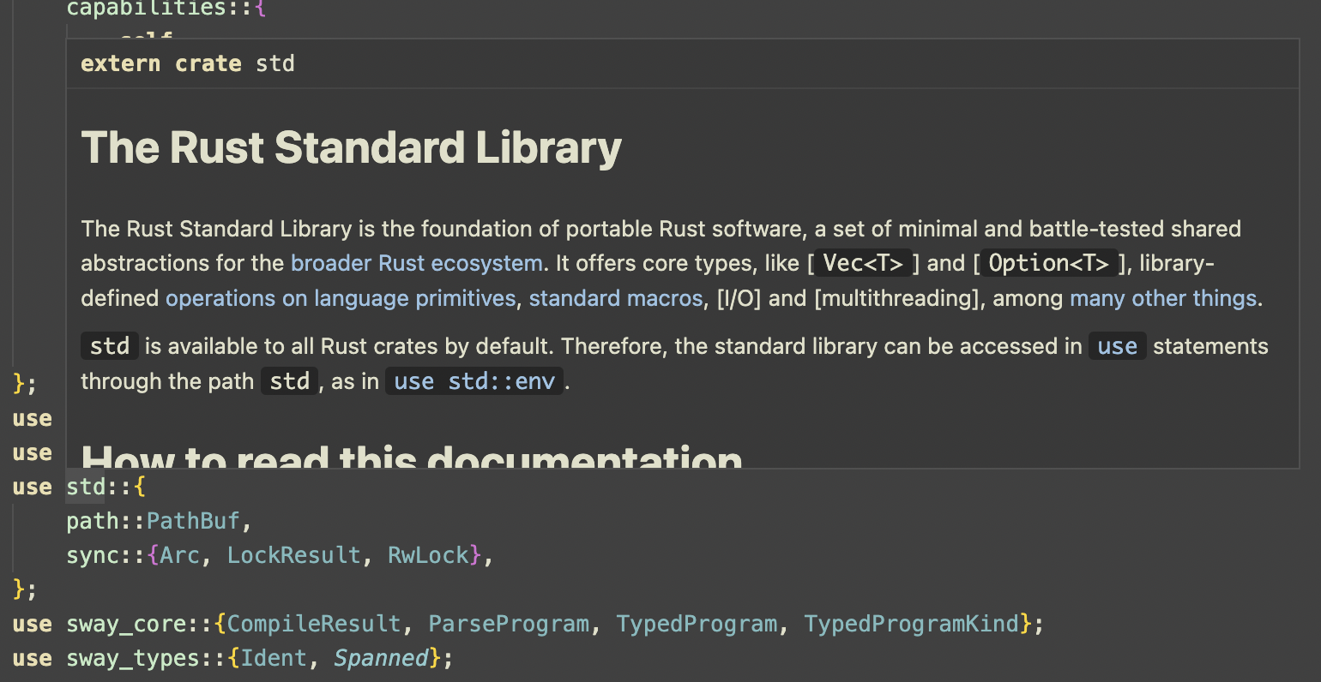
Task: Click the [I/O] text in documentation
Action: pyautogui.click(x=739, y=298)
